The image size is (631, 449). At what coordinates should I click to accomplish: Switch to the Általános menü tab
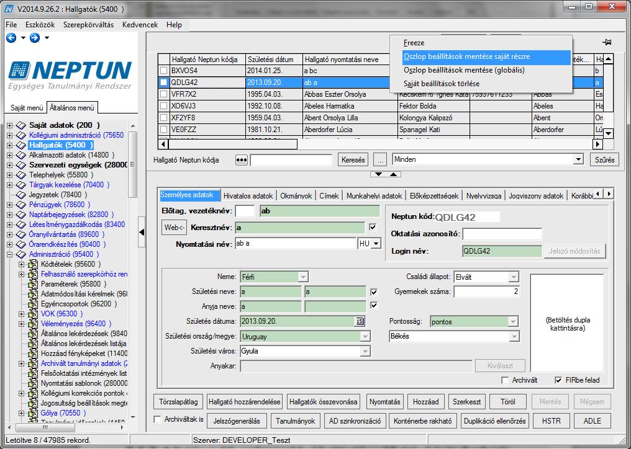71,108
